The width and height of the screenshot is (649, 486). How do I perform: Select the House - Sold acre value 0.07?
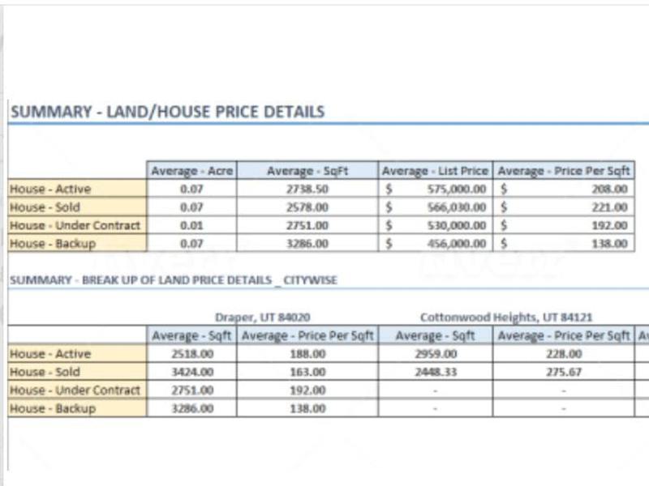[x=192, y=207]
